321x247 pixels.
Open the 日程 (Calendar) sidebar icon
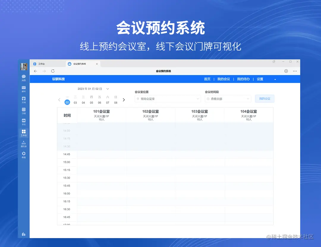(24, 111)
